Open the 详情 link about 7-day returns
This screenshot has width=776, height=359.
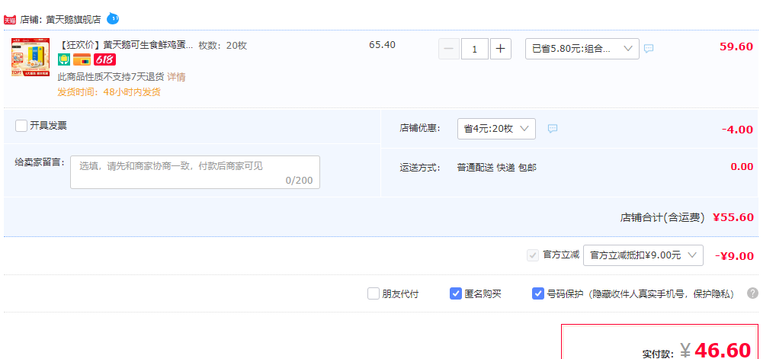pos(176,77)
